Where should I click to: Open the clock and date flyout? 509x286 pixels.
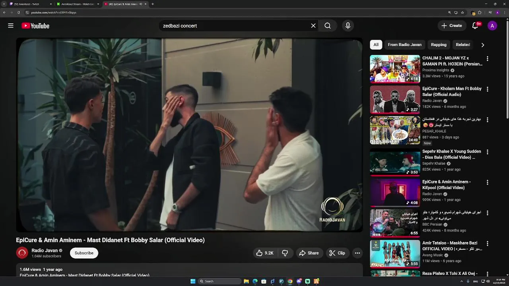[x=499, y=281]
